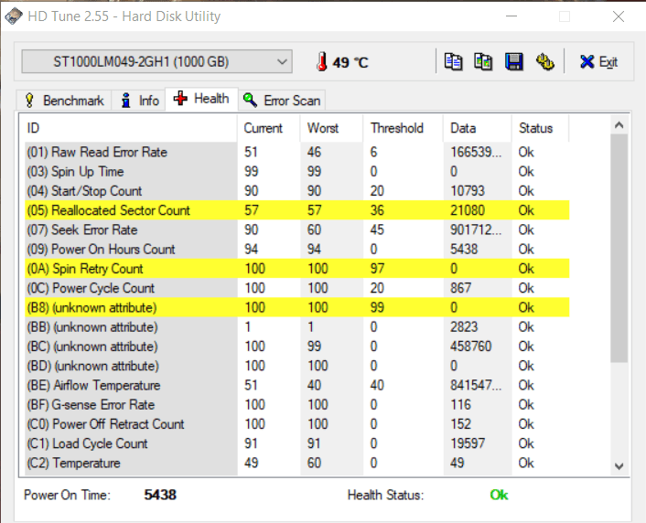Save screenshot floppy disk icon

tap(513, 62)
